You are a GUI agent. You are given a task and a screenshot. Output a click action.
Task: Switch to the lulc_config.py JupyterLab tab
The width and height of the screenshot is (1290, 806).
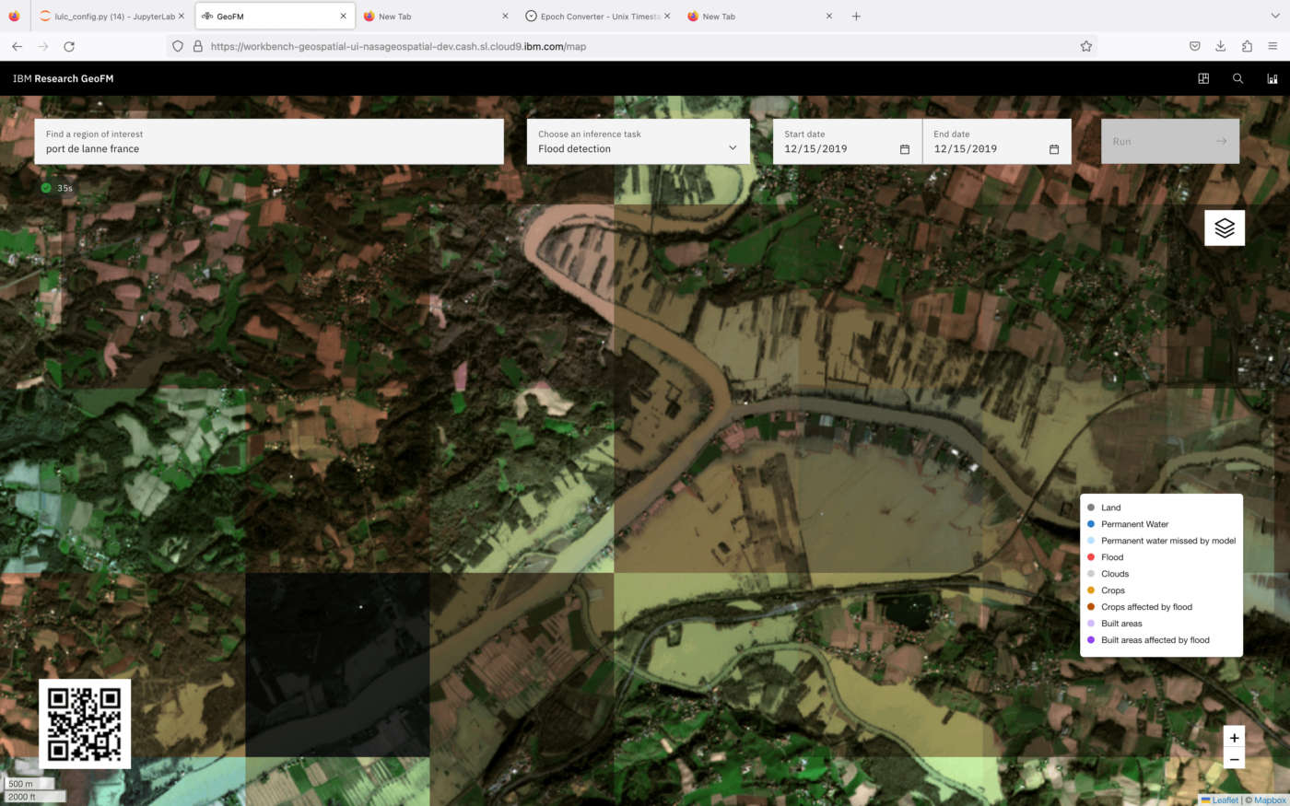click(x=111, y=17)
